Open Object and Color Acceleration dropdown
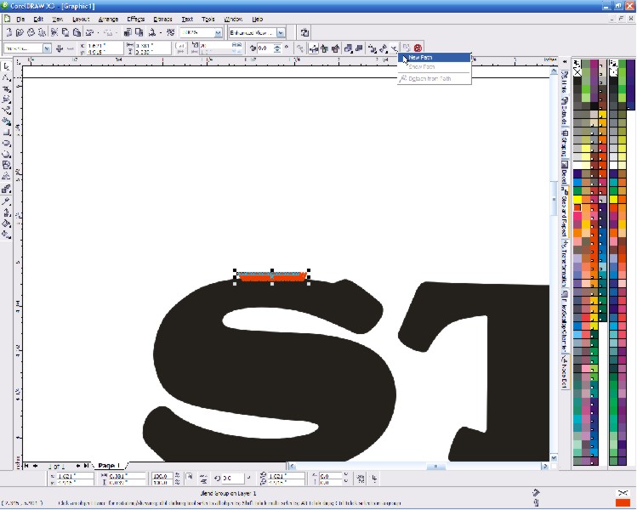 click(x=348, y=48)
